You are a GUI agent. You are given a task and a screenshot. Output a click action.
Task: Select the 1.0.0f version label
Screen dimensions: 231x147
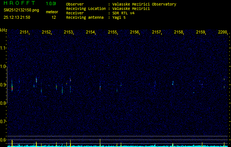point(51,4)
